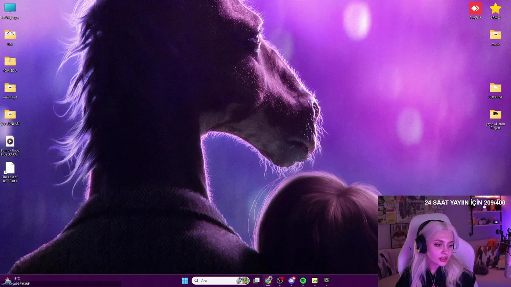Select the 100MEDIA folder icon
The image size is (511, 287).
tap(10, 64)
